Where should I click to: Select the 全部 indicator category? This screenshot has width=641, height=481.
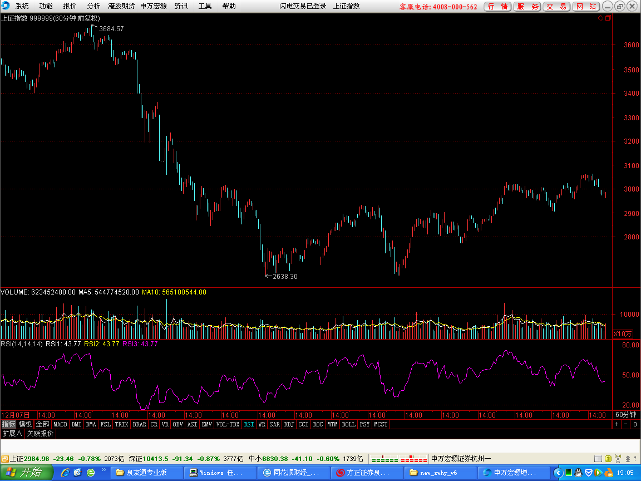42,424
